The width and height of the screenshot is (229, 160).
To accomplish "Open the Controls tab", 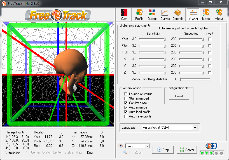I will point(178,15).
